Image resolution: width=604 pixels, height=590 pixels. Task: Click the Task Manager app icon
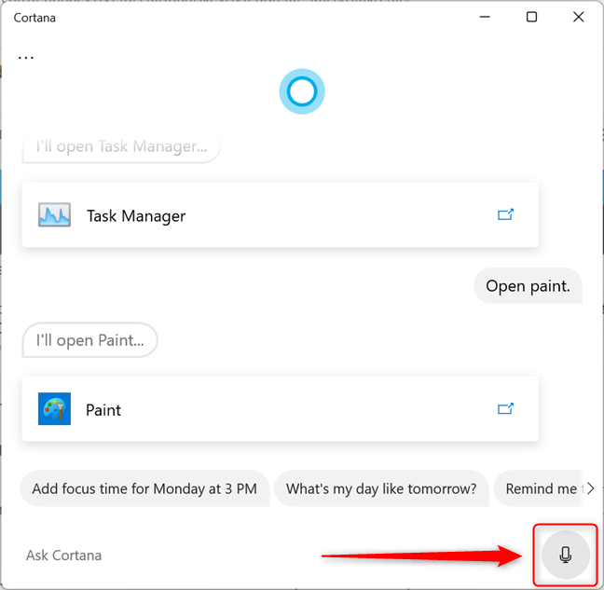[54, 215]
